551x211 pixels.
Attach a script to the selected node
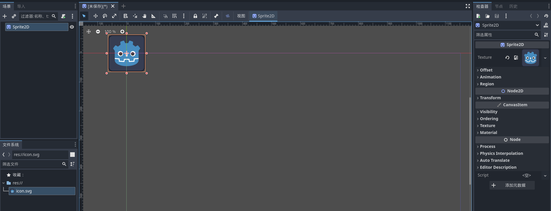(63, 16)
